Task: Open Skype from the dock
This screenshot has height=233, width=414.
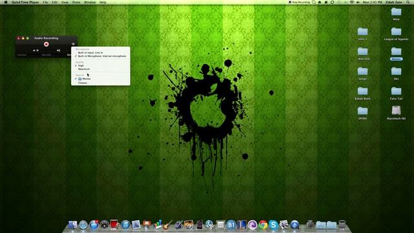Action: tap(273, 225)
